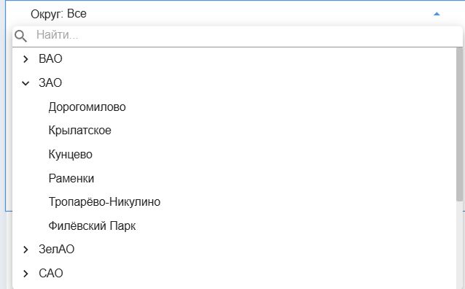Select Тропарёво-Никулино in the list

tap(104, 202)
